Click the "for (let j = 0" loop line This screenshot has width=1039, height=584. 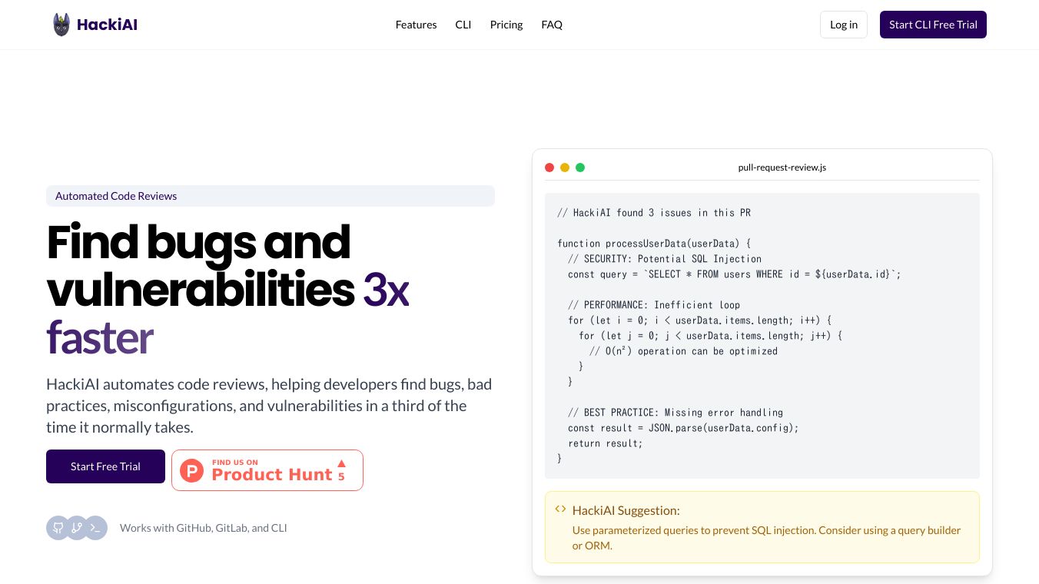click(x=711, y=336)
